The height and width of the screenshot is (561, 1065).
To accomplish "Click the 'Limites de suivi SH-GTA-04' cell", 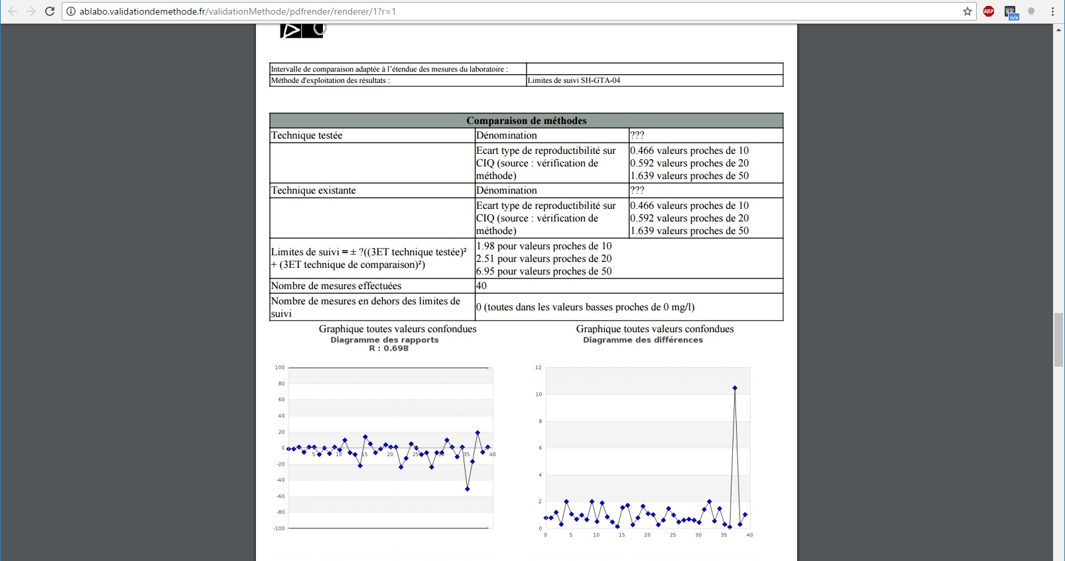I will coord(574,80).
